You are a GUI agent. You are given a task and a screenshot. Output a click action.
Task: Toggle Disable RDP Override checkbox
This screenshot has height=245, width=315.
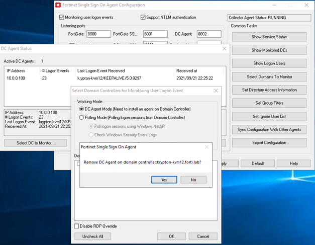(76, 226)
